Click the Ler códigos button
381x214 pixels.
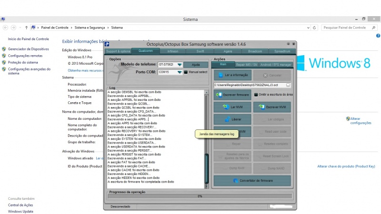tap(272, 119)
